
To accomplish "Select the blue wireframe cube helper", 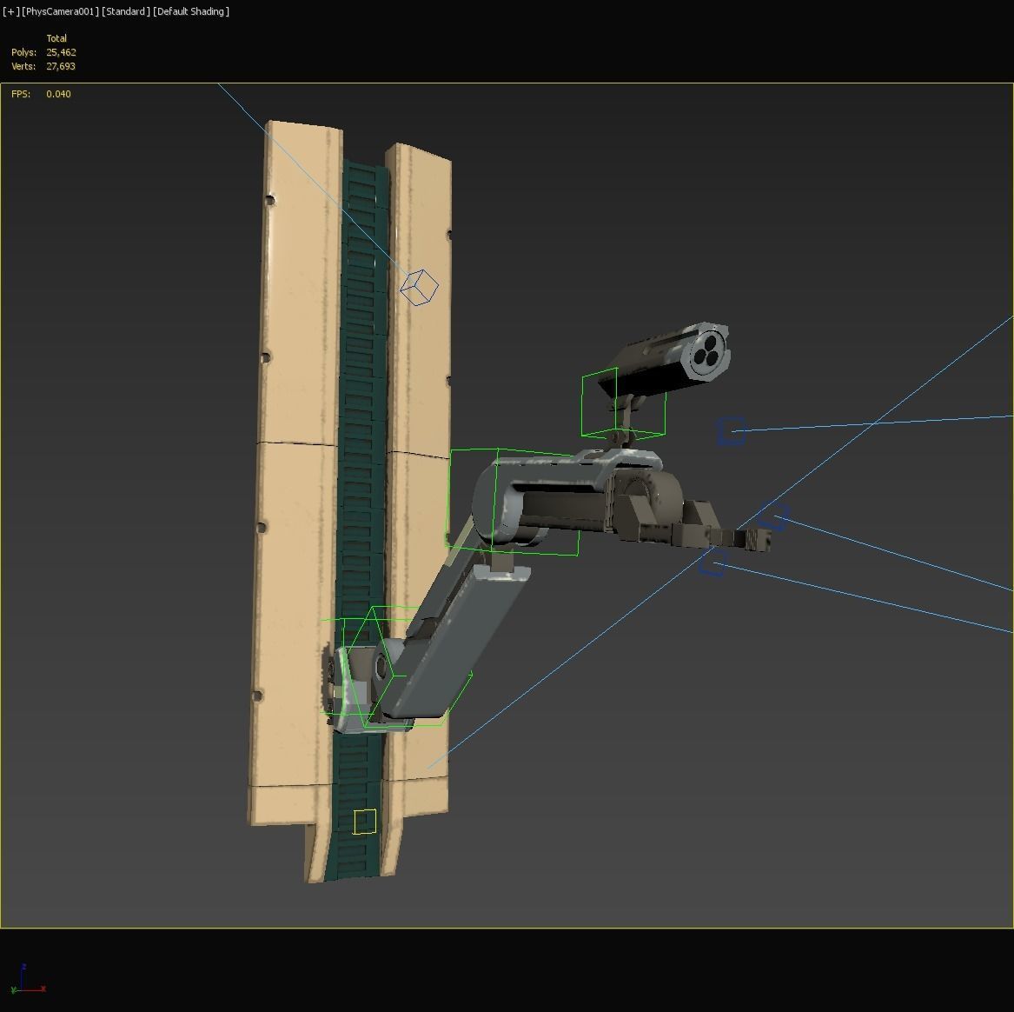I will pos(419,287).
